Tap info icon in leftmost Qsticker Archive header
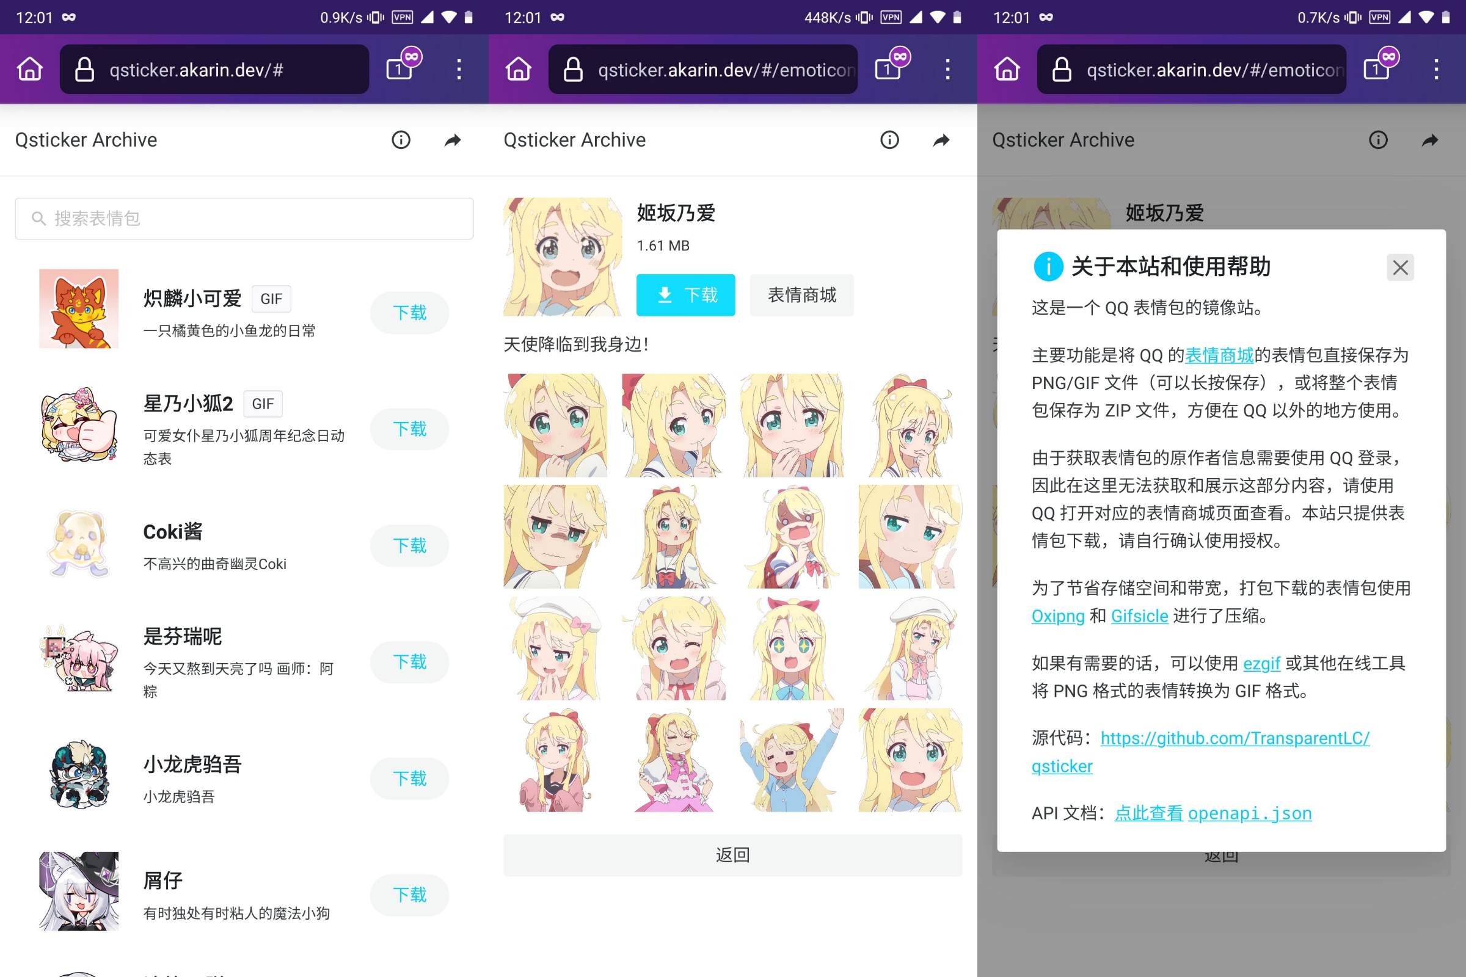 coord(401,140)
